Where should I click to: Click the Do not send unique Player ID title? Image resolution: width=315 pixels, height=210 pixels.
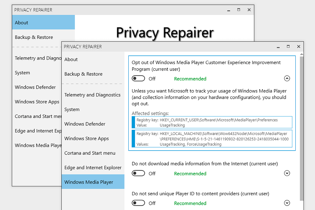point(200,194)
